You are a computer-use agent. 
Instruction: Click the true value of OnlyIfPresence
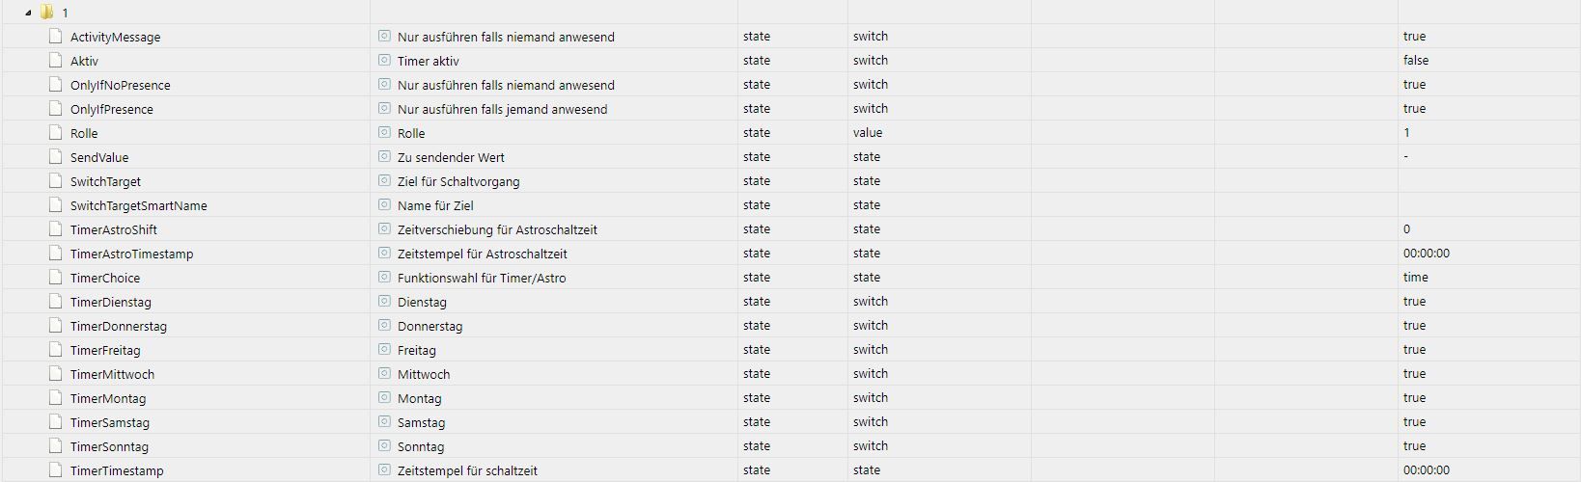1414,108
